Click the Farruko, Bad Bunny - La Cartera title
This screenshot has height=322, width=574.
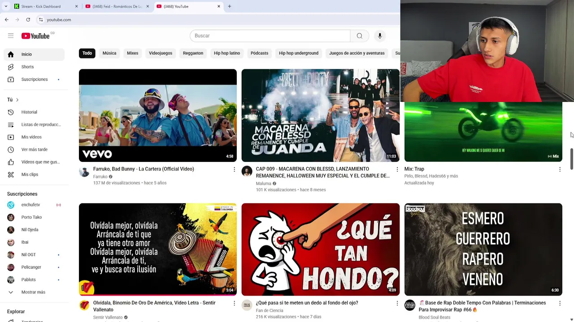[x=143, y=169]
